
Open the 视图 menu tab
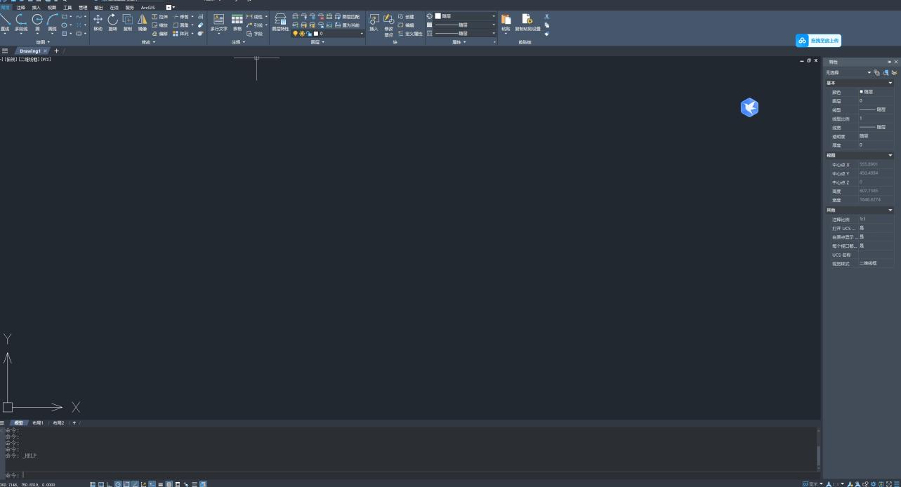tap(52, 8)
